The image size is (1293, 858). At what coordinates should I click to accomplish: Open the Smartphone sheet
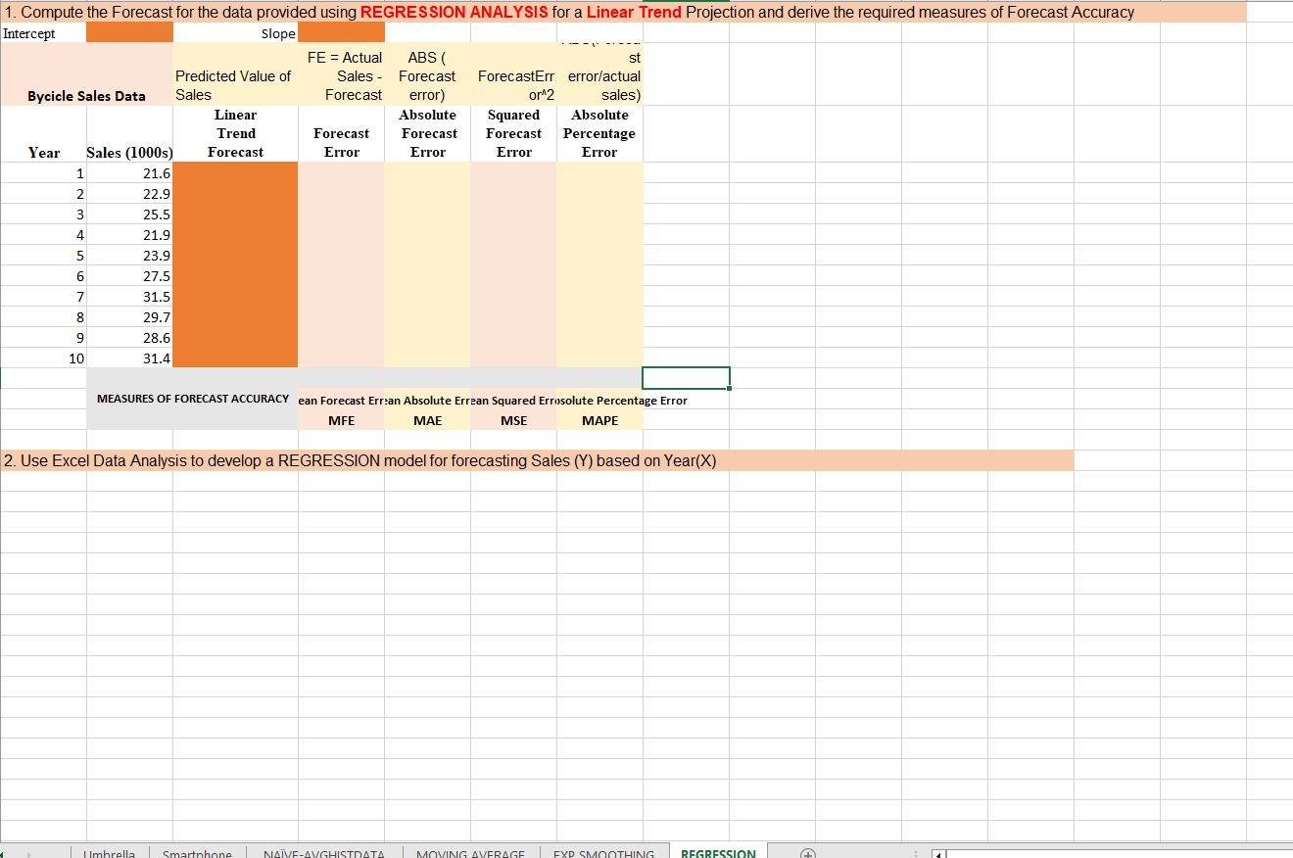[x=196, y=853]
